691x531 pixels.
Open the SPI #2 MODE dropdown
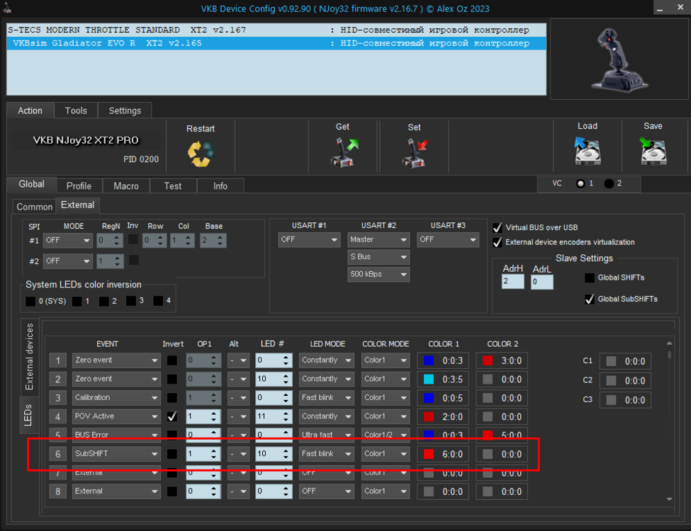[x=68, y=261]
